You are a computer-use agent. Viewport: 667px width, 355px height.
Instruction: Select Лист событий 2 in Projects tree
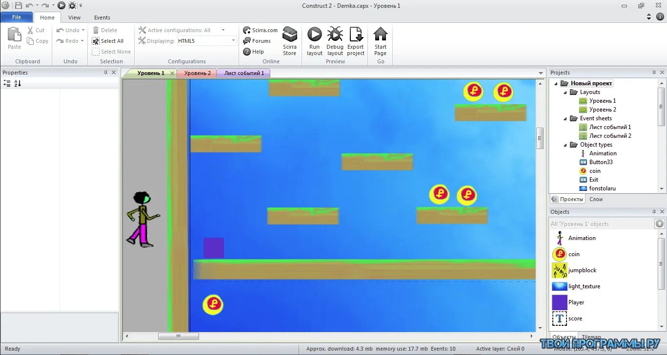(x=605, y=136)
